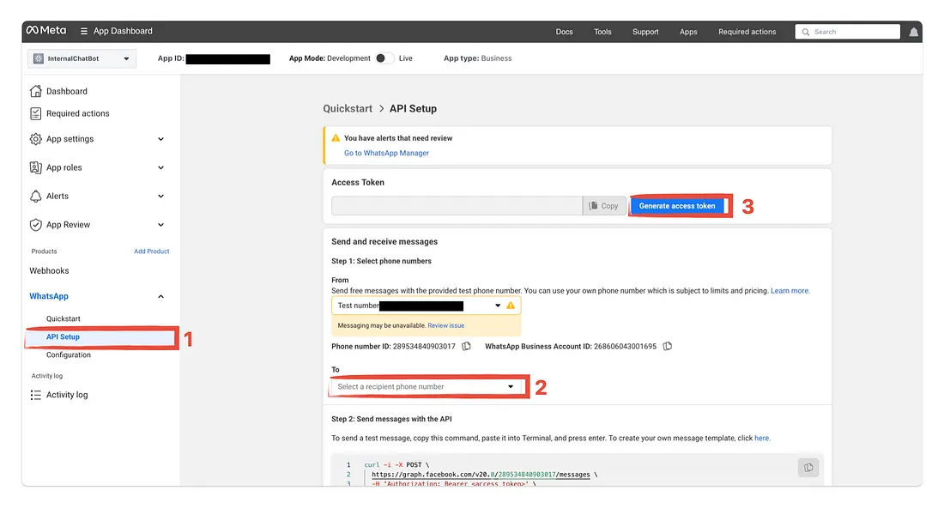Click the 'Send and receive messages' heading
This screenshot has width=944, height=509.
click(x=384, y=241)
